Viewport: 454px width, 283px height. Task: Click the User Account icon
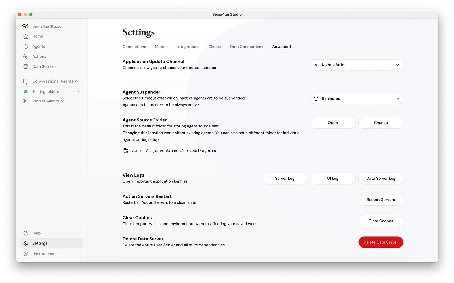click(x=26, y=254)
